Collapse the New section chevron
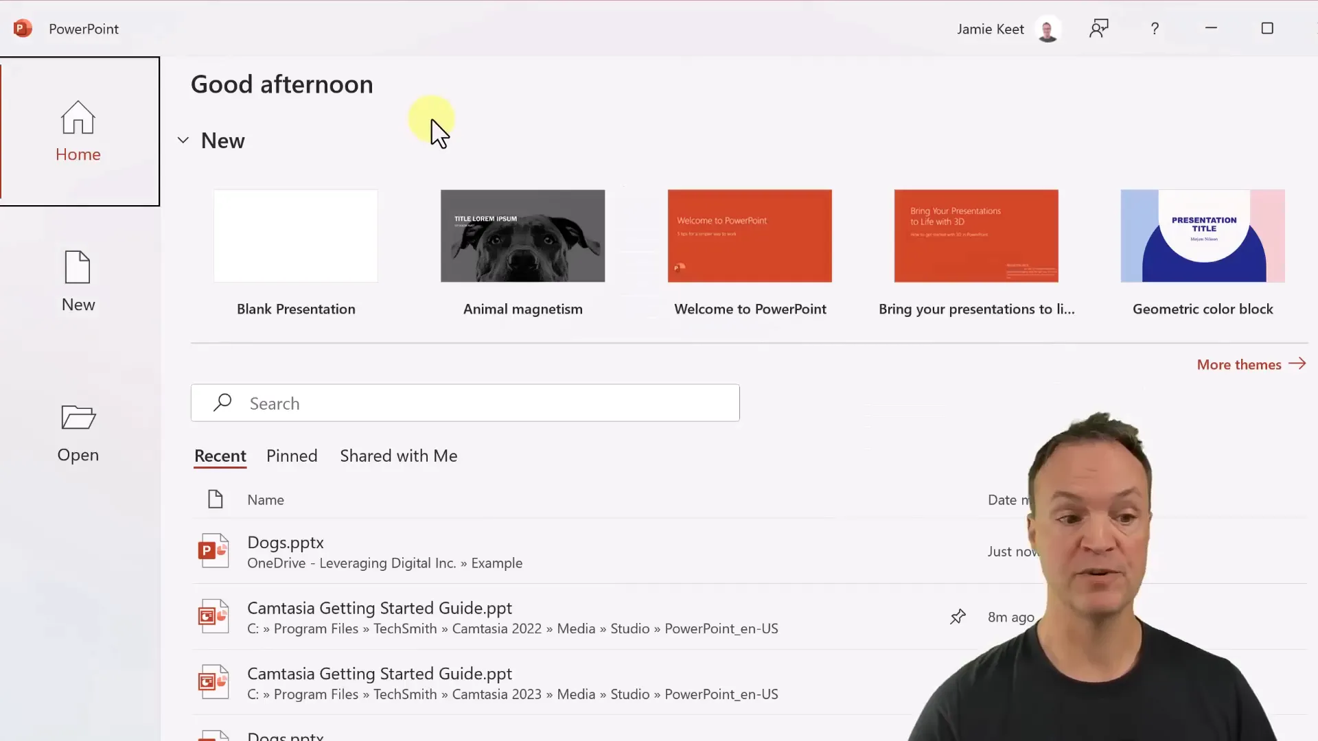 point(183,141)
